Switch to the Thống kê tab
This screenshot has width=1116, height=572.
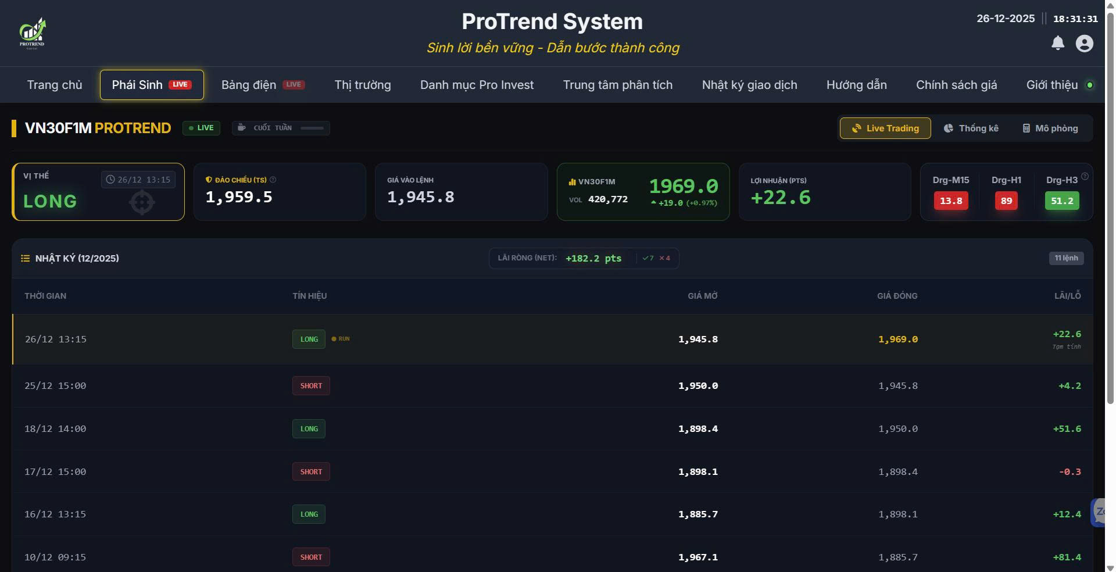(x=971, y=128)
